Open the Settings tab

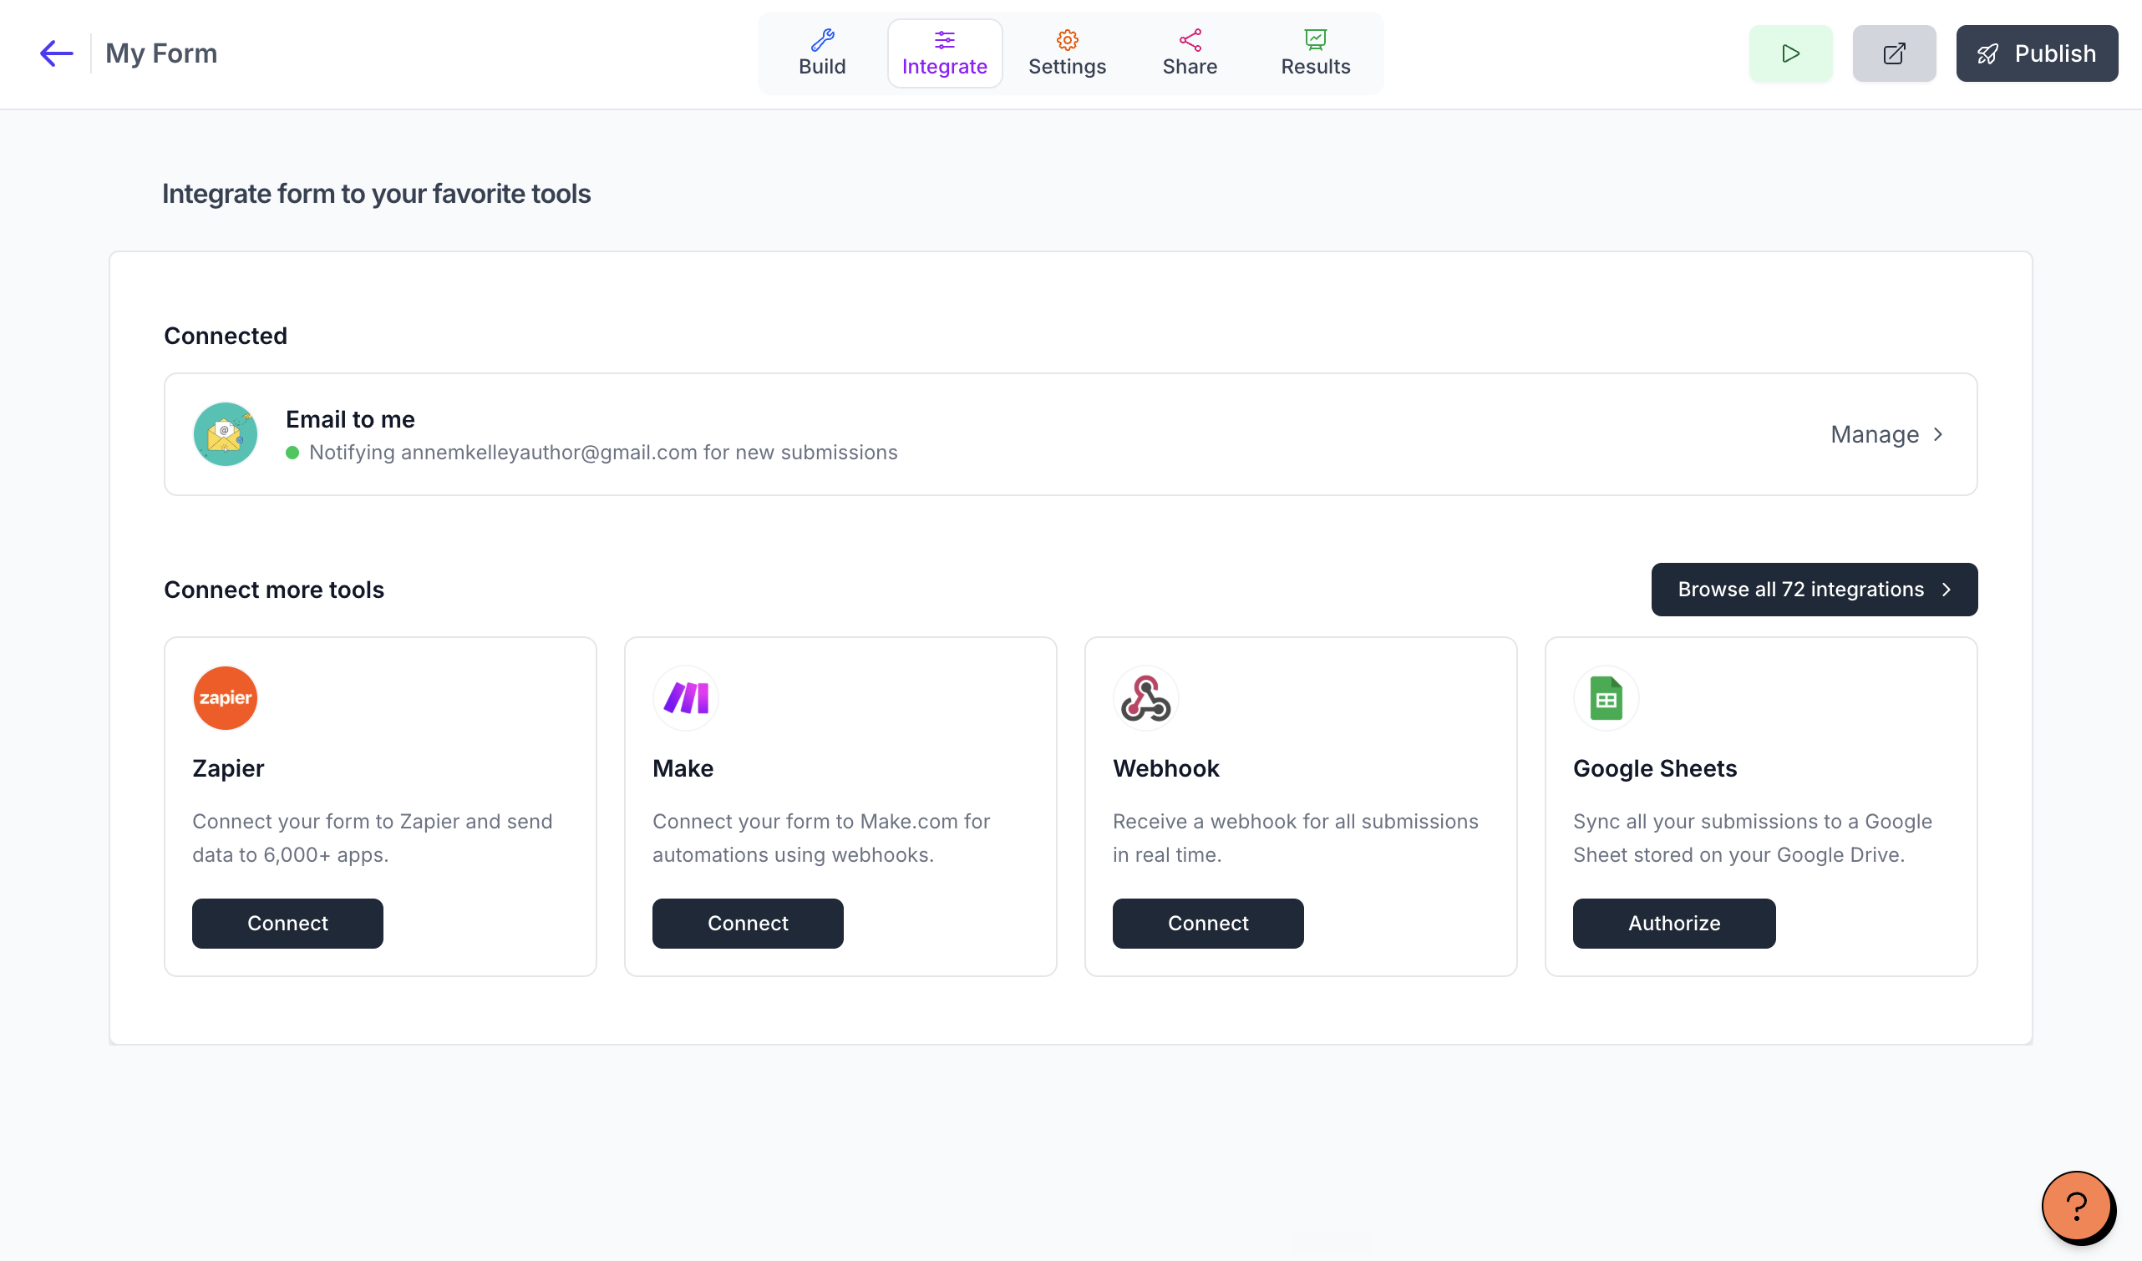point(1067,53)
